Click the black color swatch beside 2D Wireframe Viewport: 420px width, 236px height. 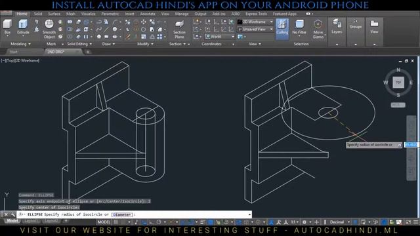point(240,22)
